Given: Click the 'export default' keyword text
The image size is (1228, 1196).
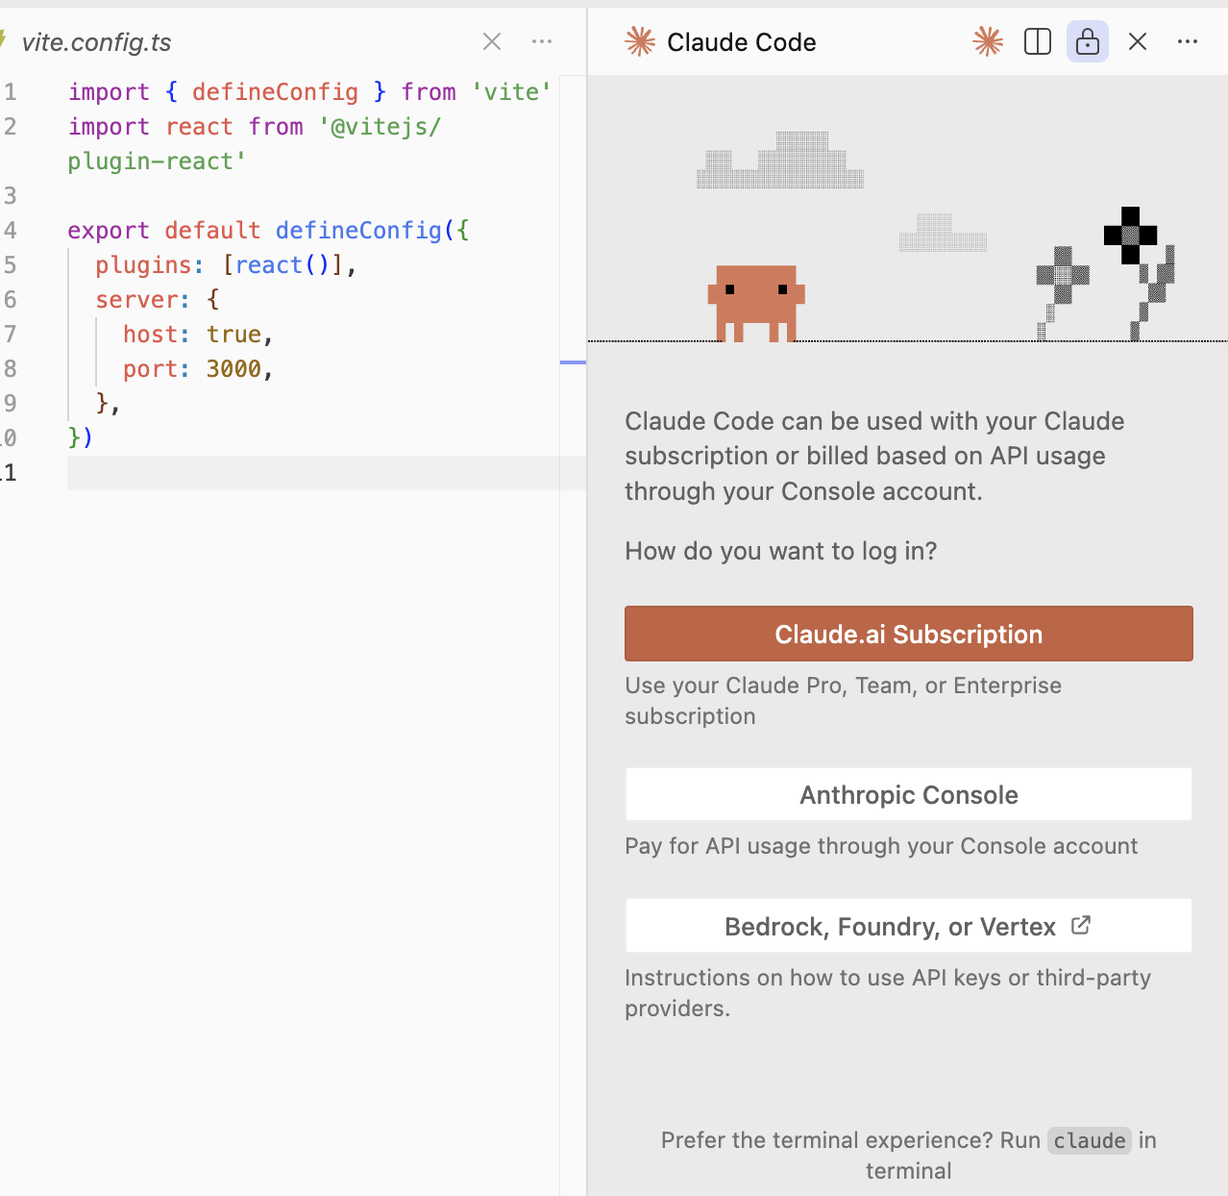Looking at the screenshot, I should point(163,231).
